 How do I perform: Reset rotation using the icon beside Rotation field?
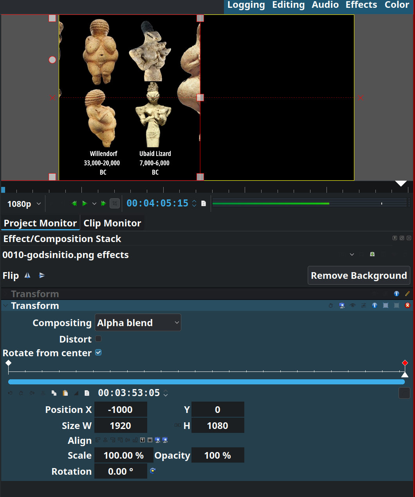coord(153,471)
